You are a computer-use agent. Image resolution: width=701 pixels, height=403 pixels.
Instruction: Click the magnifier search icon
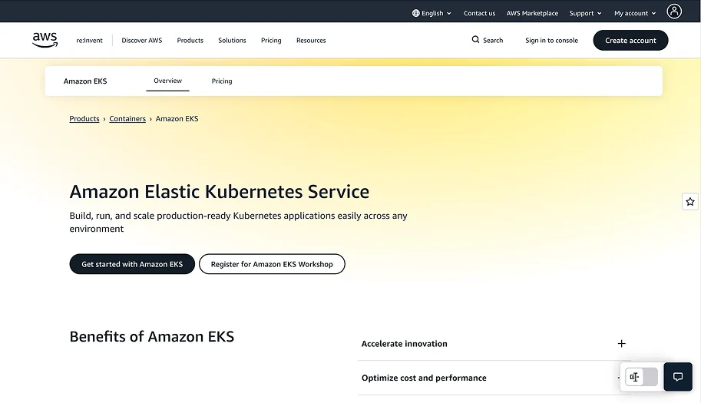click(476, 40)
